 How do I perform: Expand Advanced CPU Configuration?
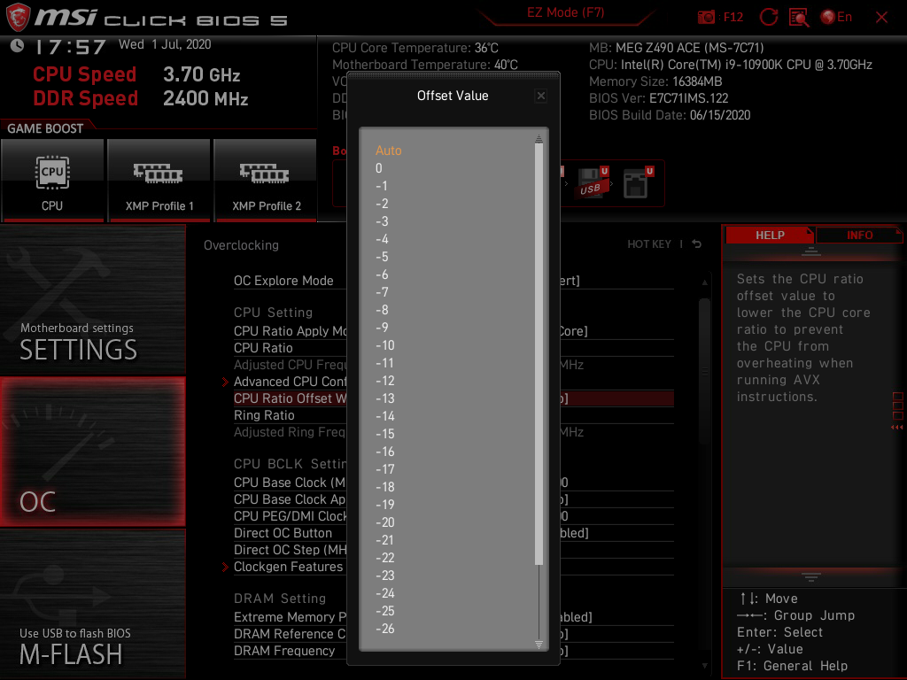285,381
